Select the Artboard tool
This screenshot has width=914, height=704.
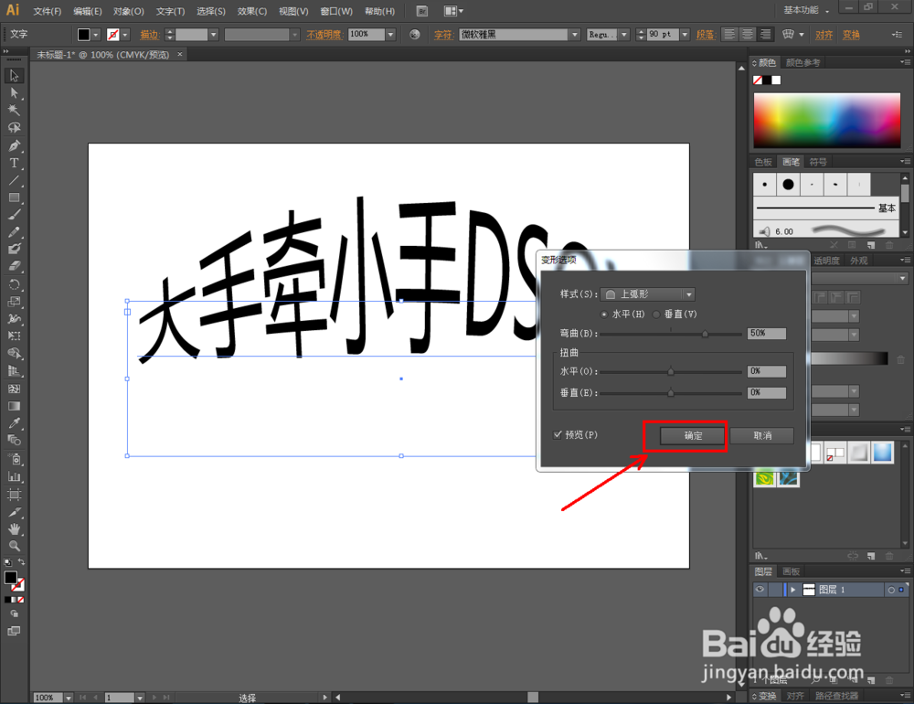14,495
